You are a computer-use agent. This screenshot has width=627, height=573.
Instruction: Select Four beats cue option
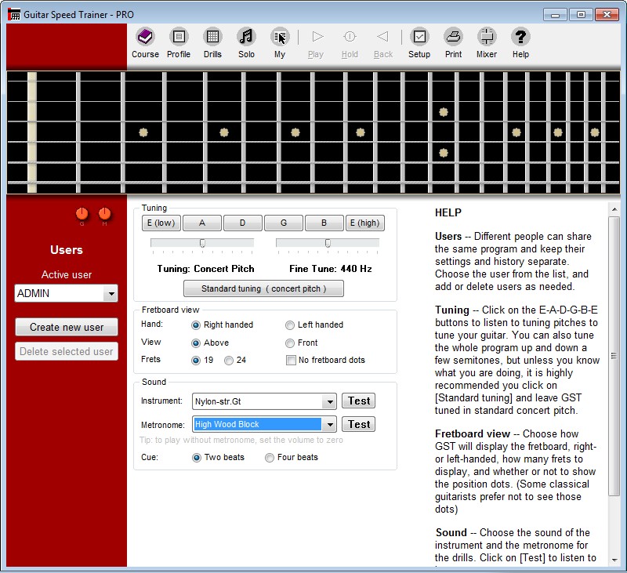pyautogui.click(x=270, y=458)
